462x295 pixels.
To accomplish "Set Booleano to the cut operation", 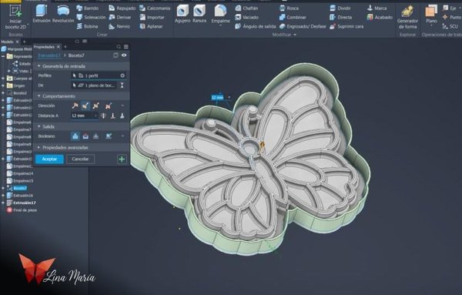I will tap(85, 136).
